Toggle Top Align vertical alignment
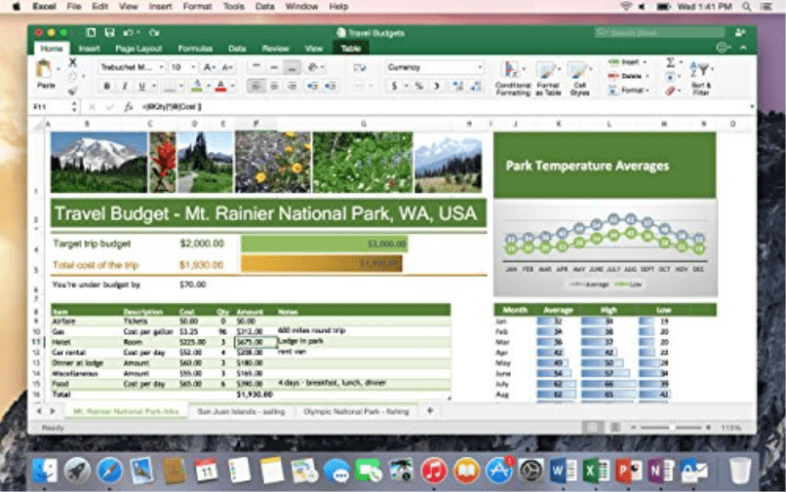 (255, 67)
